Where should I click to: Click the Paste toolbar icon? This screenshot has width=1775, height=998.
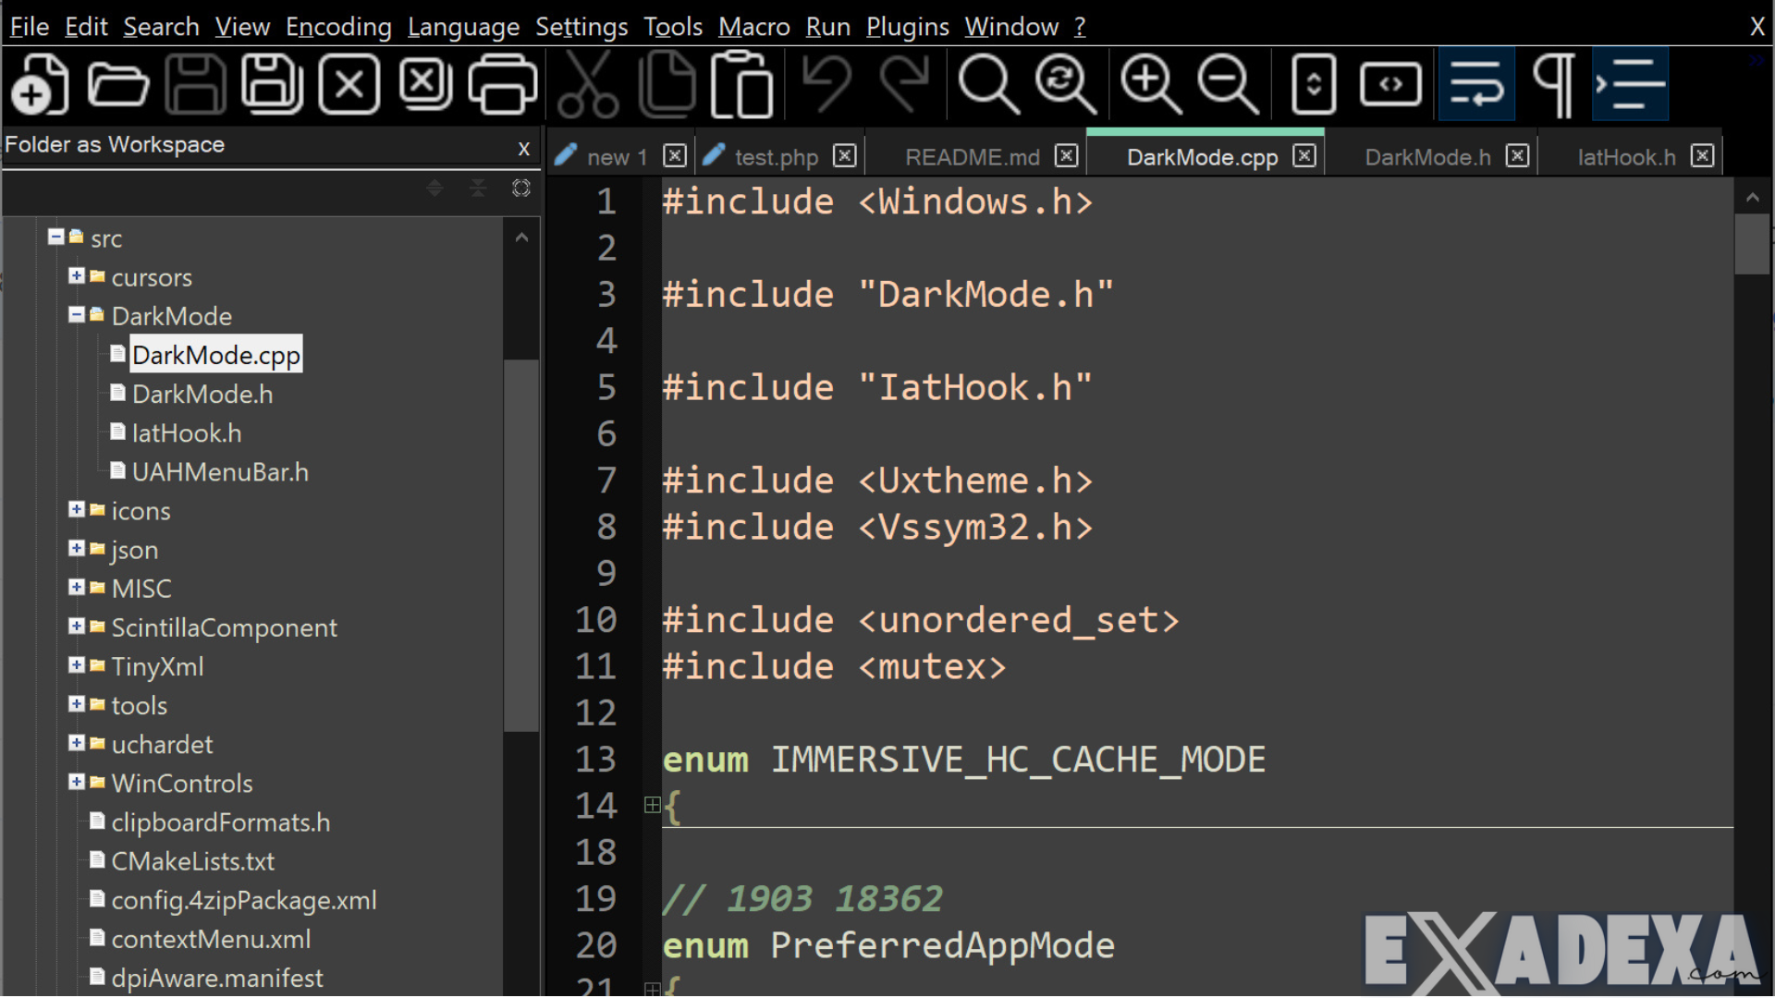(742, 84)
